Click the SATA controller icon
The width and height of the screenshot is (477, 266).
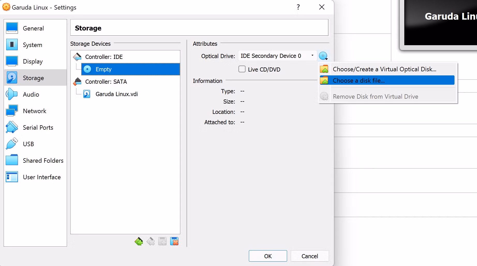77,82
